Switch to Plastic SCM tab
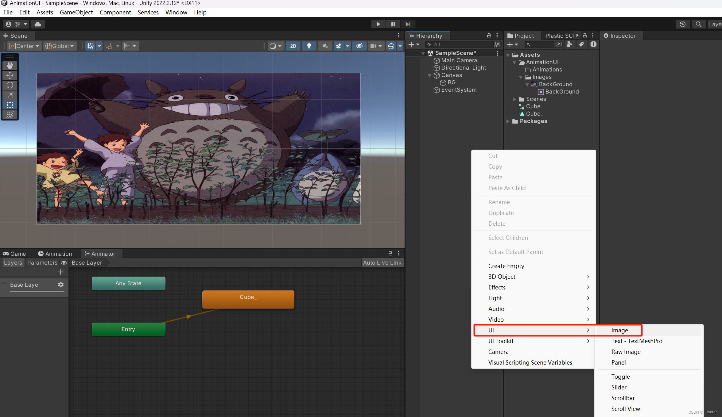 (x=559, y=36)
